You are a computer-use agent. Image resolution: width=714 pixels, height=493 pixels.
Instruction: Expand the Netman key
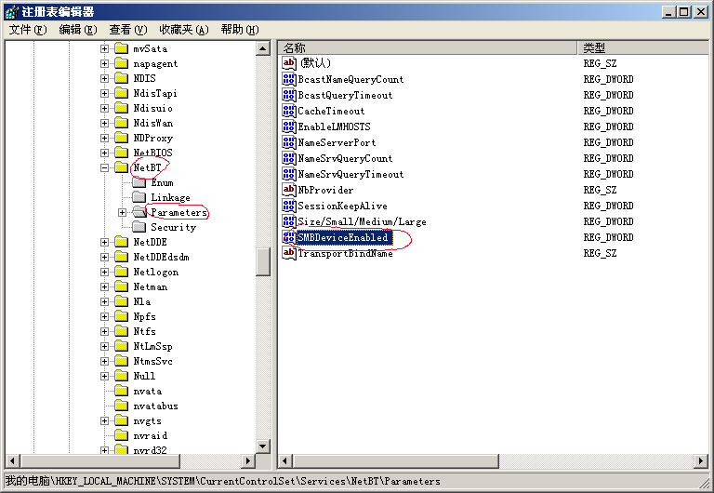pyautogui.click(x=105, y=286)
